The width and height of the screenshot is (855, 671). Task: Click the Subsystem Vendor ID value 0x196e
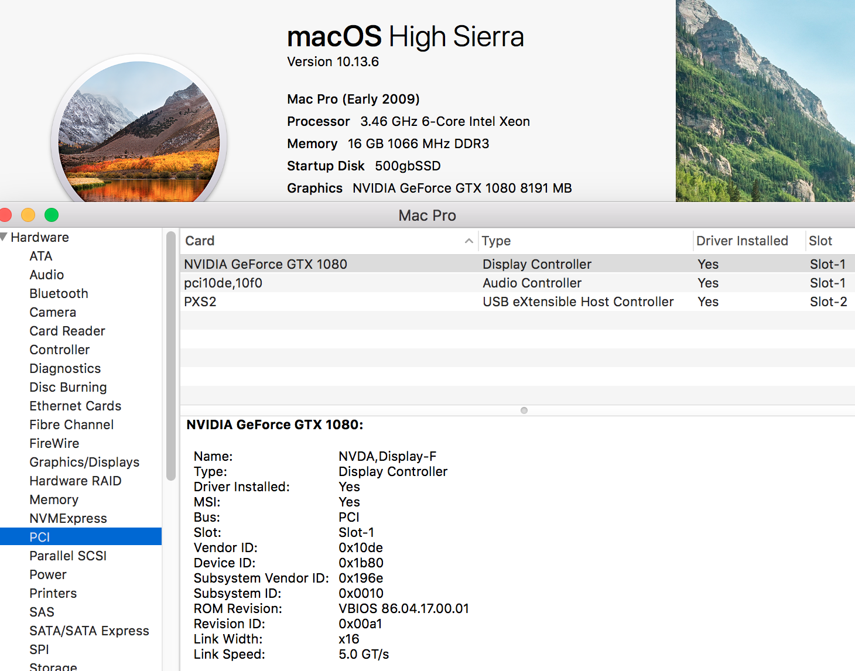tap(361, 578)
